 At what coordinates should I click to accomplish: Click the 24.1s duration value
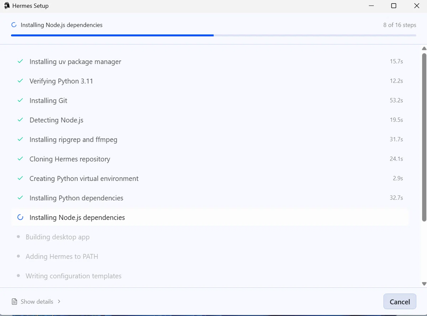pos(396,159)
